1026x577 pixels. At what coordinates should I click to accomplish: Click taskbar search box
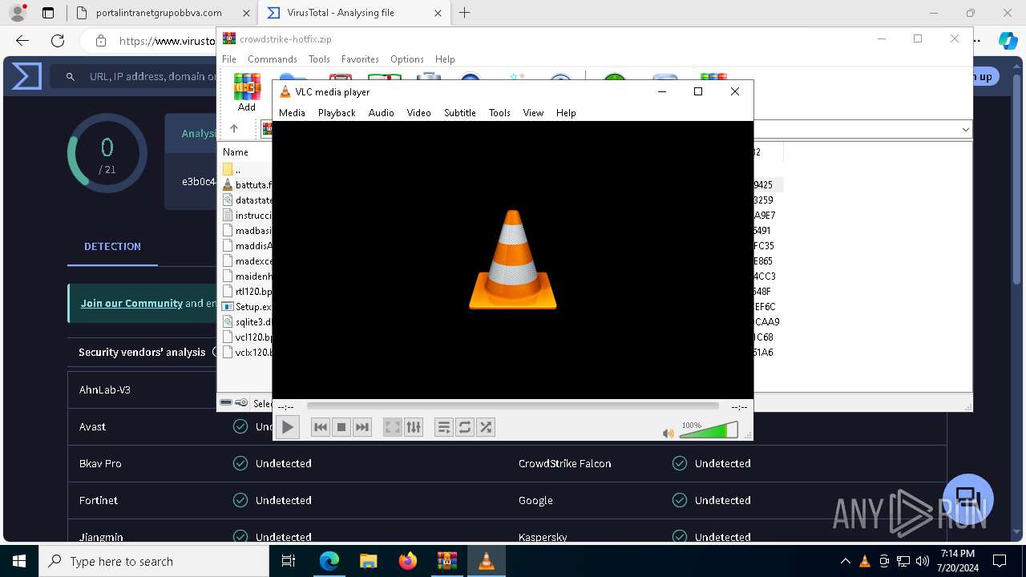coord(154,561)
